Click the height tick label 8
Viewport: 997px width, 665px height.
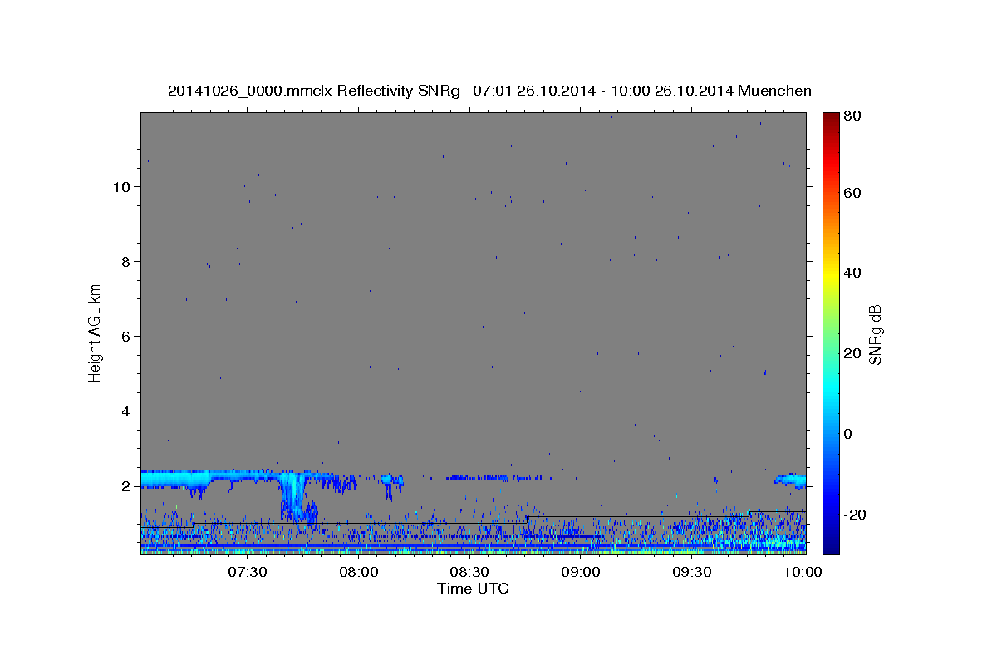click(x=127, y=262)
